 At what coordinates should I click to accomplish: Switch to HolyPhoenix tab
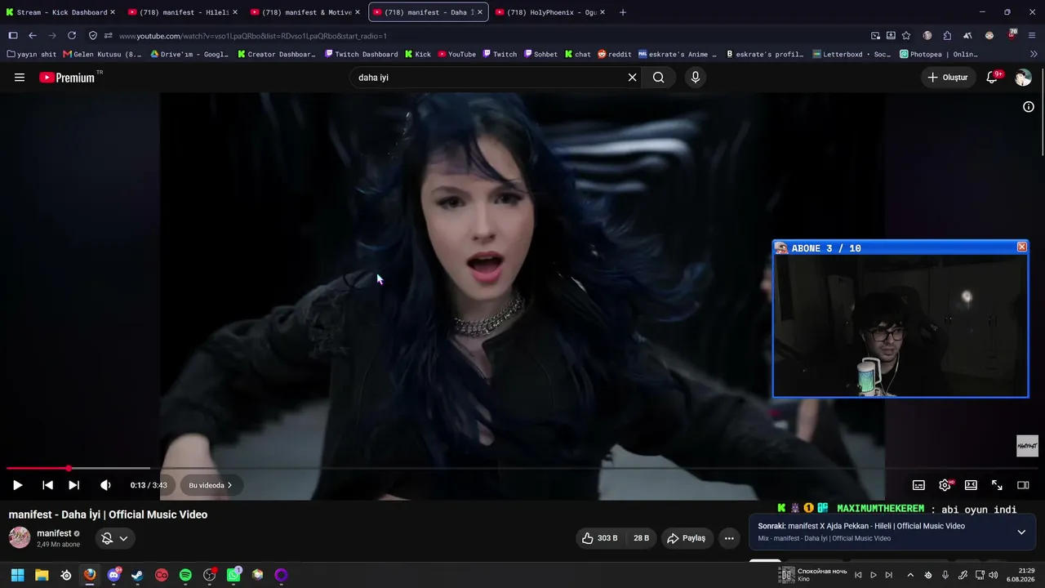[x=550, y=12]
